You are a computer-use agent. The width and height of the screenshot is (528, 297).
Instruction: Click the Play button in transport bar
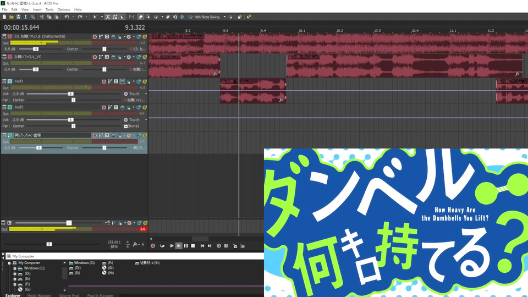178,246
